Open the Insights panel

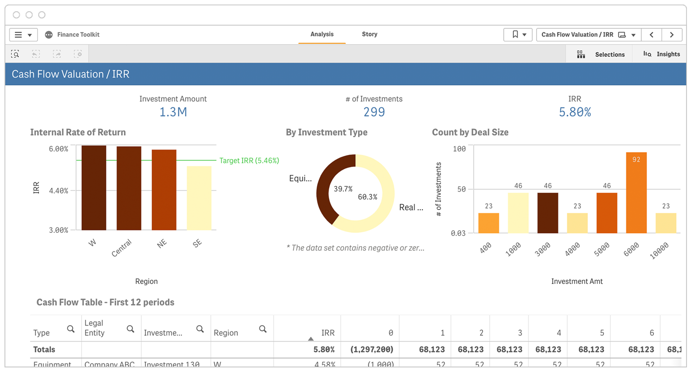(661, 54)
